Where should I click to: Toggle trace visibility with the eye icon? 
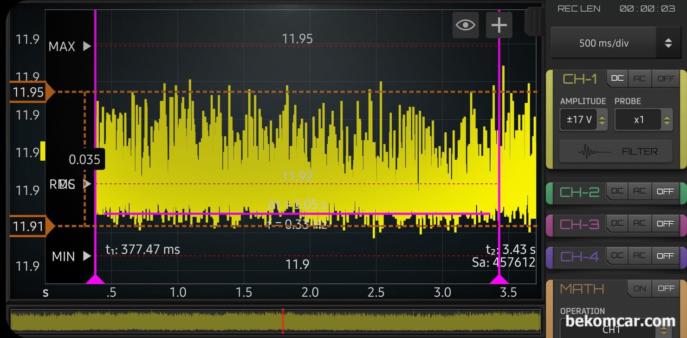pos(466,25)
